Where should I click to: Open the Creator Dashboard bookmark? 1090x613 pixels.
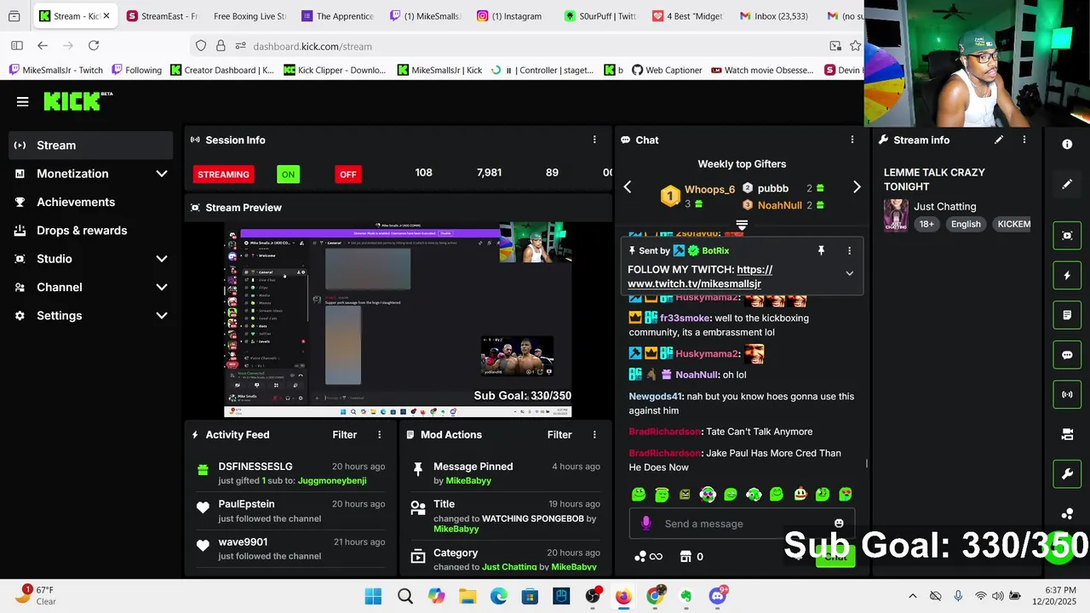pos(222,70)
